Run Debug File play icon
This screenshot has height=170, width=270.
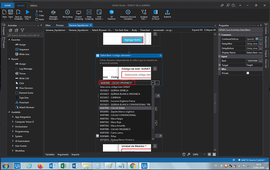[x=27, y=12]
